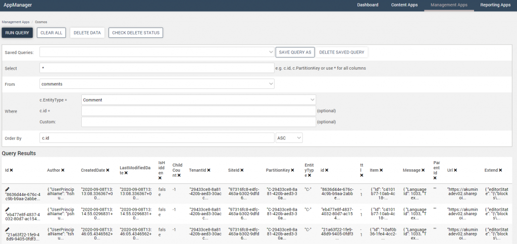
Task: Remove the SiteId column using X icon
Action: [242, 170]
